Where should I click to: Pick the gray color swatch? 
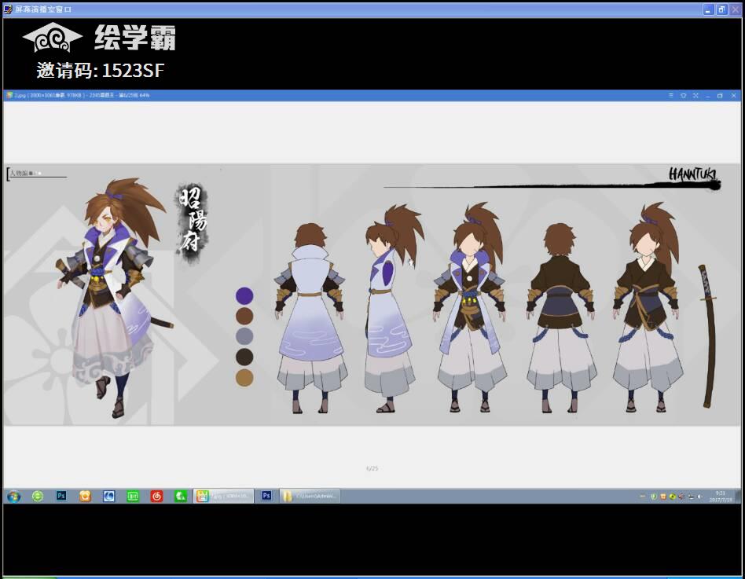tap(244, 336)
